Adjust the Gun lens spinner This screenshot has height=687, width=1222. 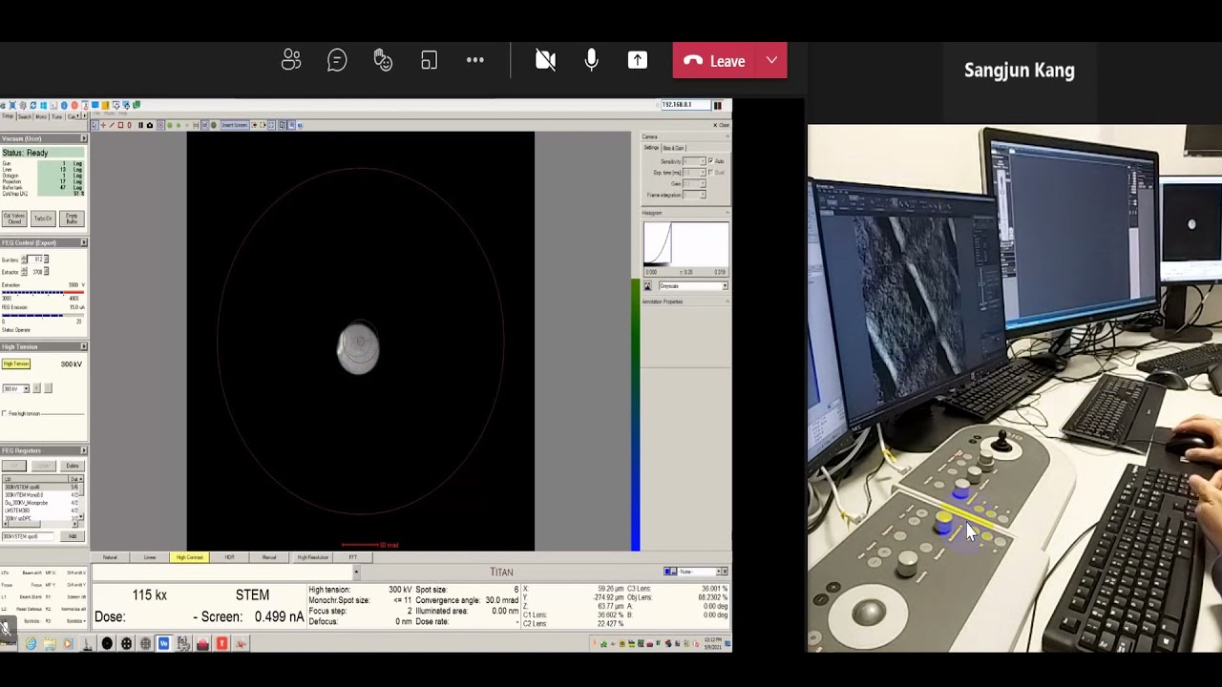[24, 260]
